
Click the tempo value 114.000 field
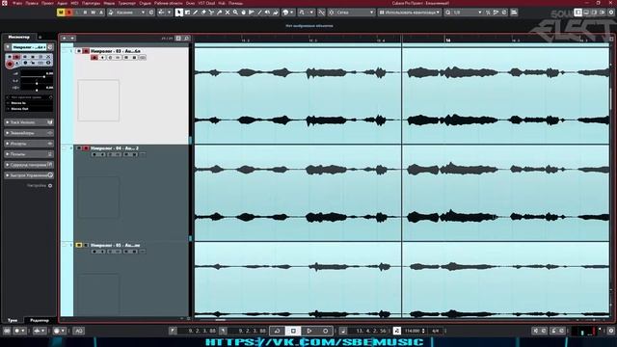coord(413,331)
